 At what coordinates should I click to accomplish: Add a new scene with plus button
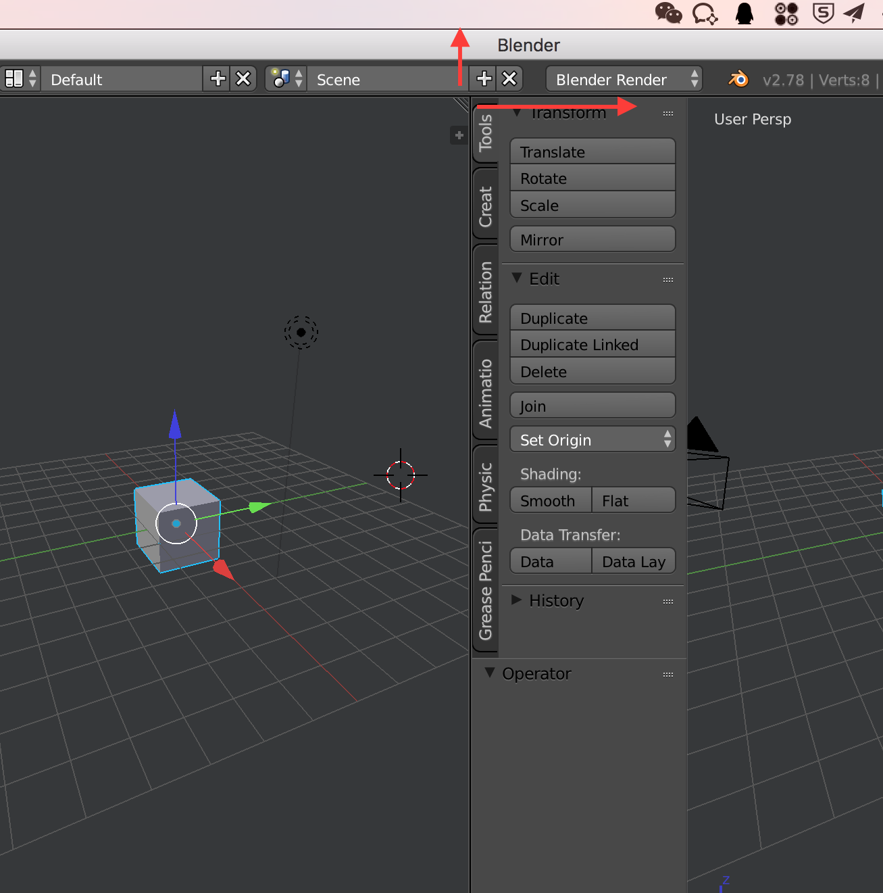(484, 79)
